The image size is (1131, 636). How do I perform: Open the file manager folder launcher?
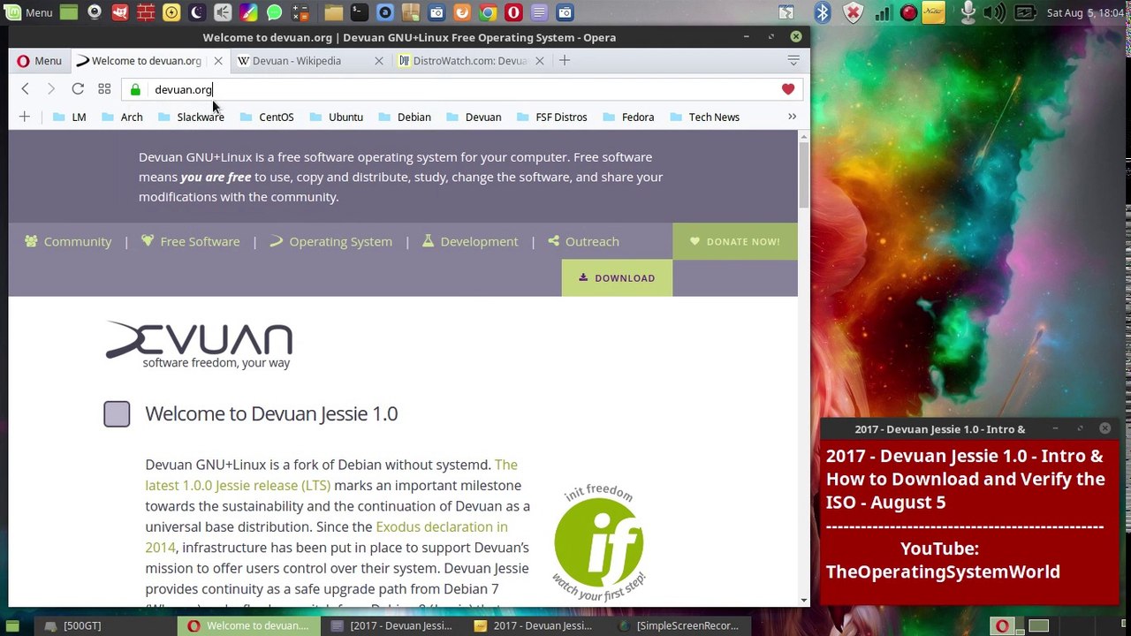[333, 12]
